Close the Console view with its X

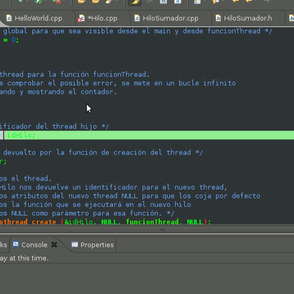(55, 245)
